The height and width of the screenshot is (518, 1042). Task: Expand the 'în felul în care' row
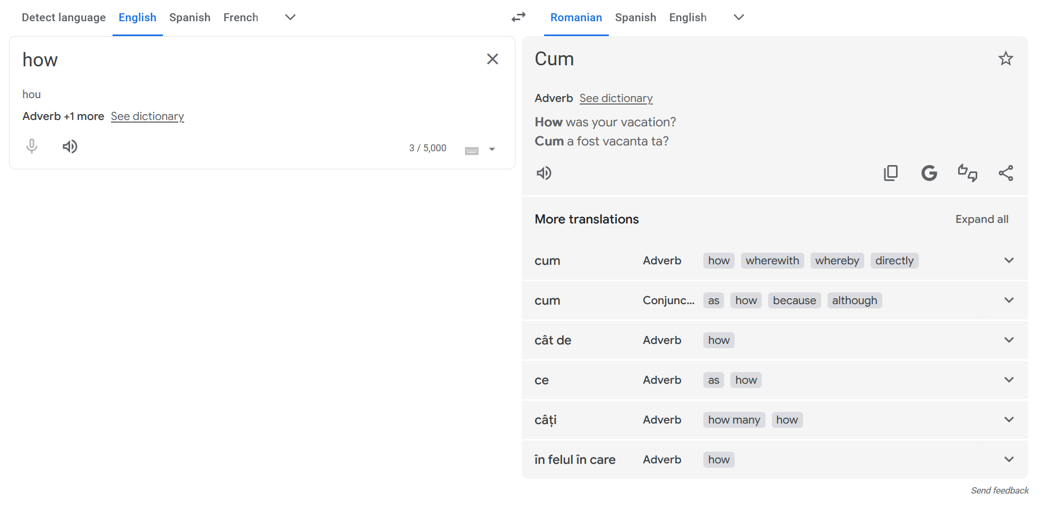click(1009, 459)
